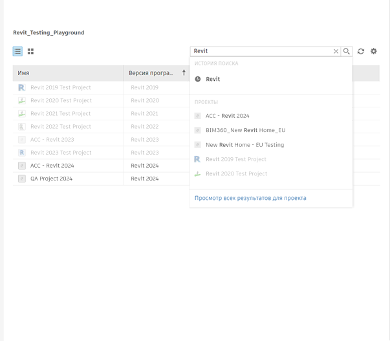Click the Revit 2020 Test Project icon
Viewport: 390px width, 341px height.
click(x=22, y=100)
